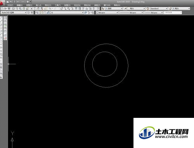Click the Plot Preview icon
This screenshot has width=194, height=148.
tap(17, 9)
